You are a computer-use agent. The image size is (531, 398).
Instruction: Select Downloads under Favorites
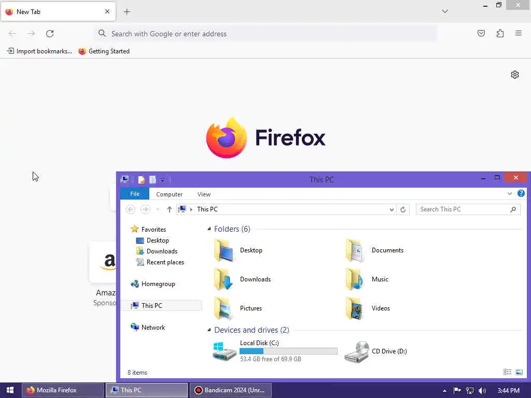[157, 251]
